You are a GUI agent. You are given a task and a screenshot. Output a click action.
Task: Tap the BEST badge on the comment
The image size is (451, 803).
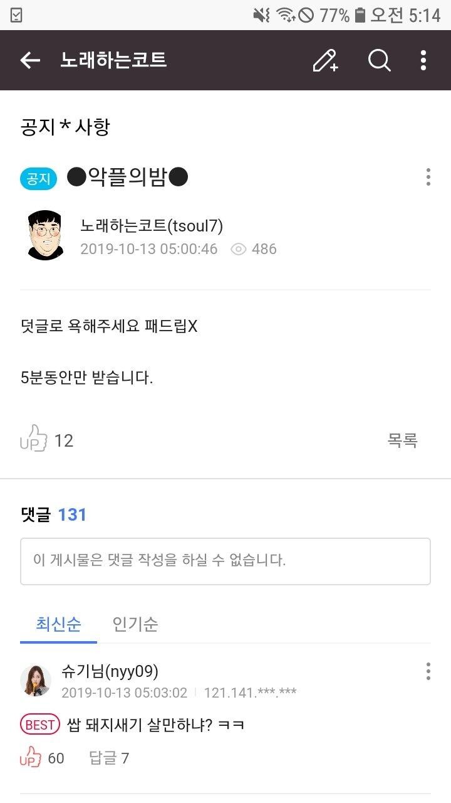tap(40, 725)
